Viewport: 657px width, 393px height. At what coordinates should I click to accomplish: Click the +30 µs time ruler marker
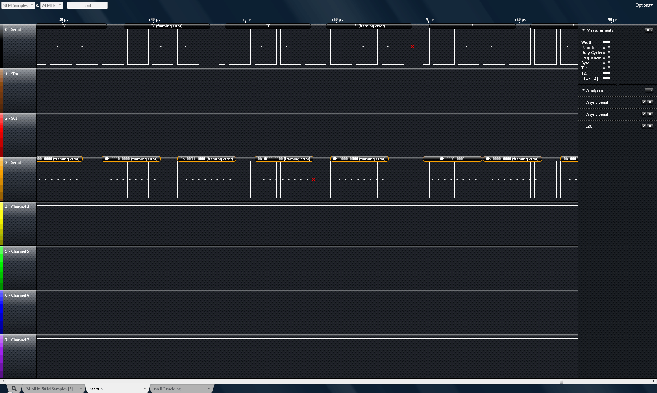pos(62,20)
